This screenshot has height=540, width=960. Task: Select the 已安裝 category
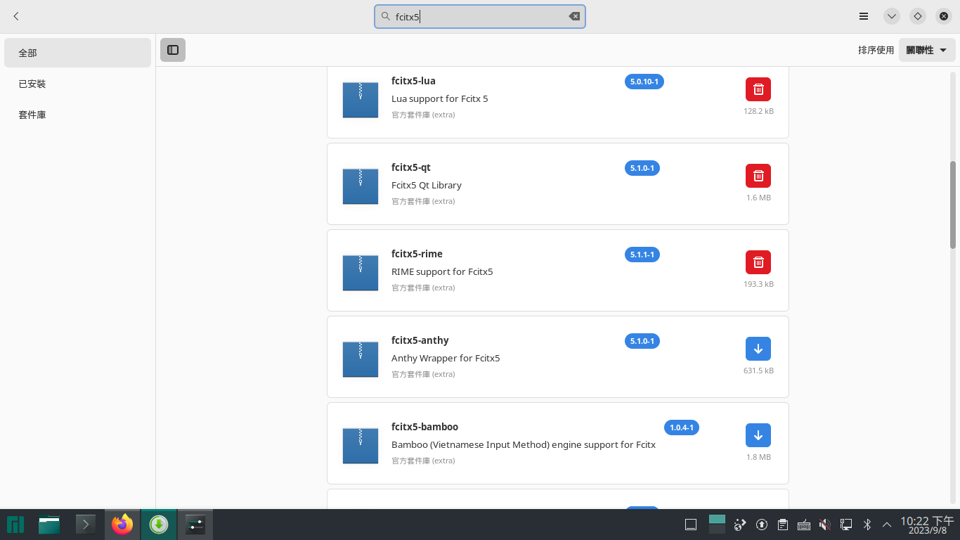click(77, 84)
